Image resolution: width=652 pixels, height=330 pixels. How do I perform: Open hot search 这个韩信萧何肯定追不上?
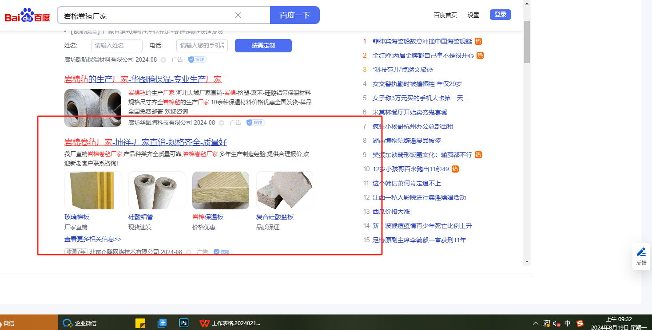coord(407,183)
